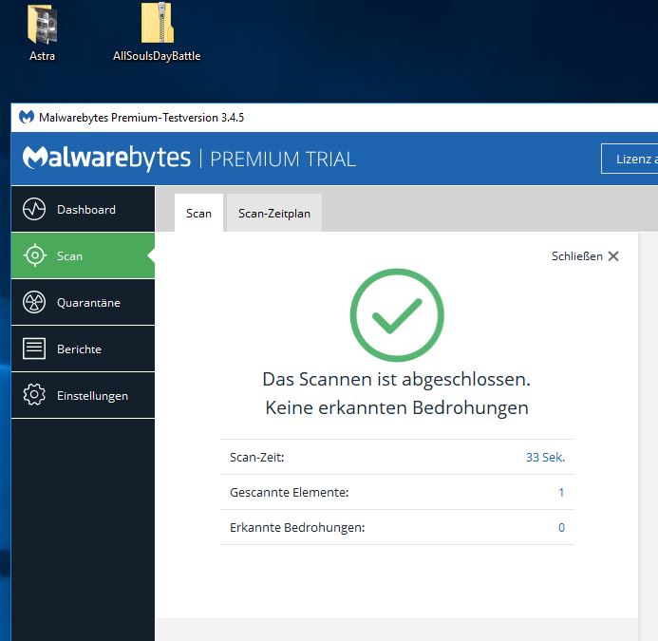Click the 'Keine erkannten Bedrohungen' message
The height and width of the screenshot is (641, 658).
click(x=397, y=408)
